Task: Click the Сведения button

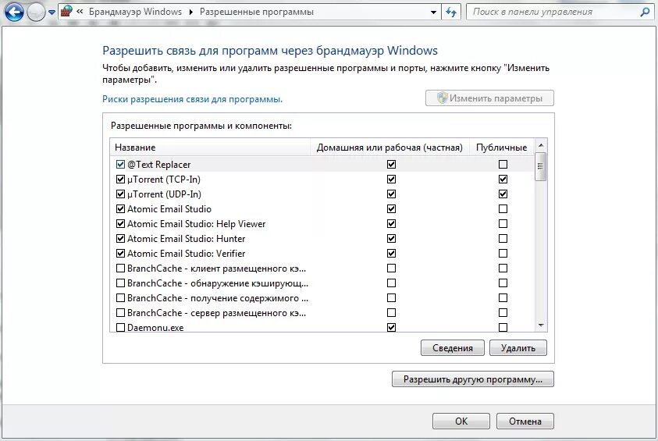Action: click(453, 348)
